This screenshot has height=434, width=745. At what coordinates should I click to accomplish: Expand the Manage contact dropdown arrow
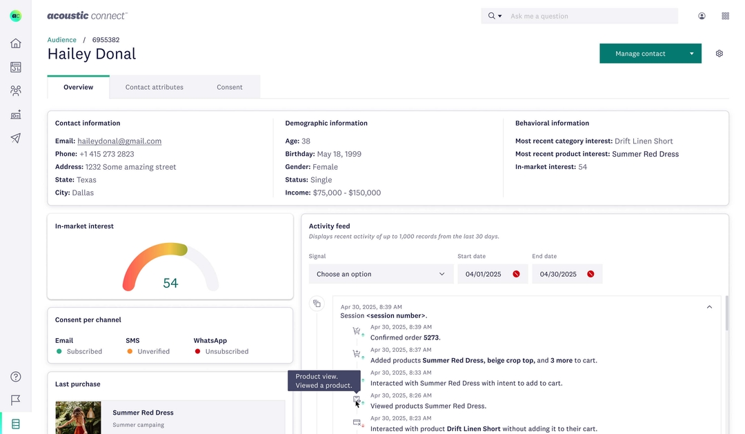pyautogui.click(x=691, y=54)
